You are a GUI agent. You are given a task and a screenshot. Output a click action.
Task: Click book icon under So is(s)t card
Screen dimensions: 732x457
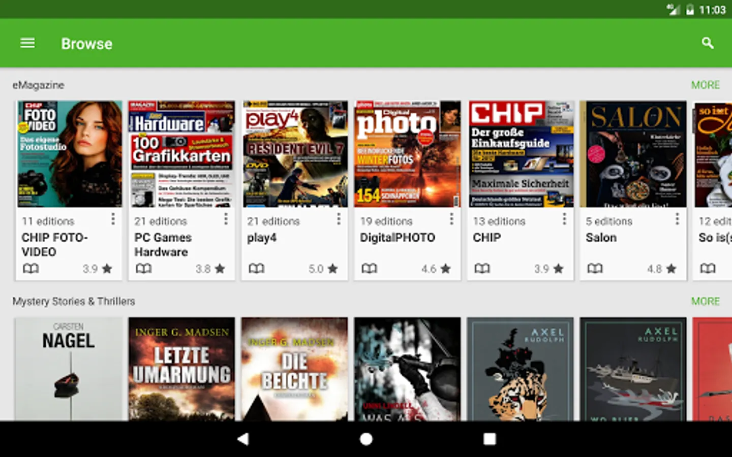tap(708, 268)
